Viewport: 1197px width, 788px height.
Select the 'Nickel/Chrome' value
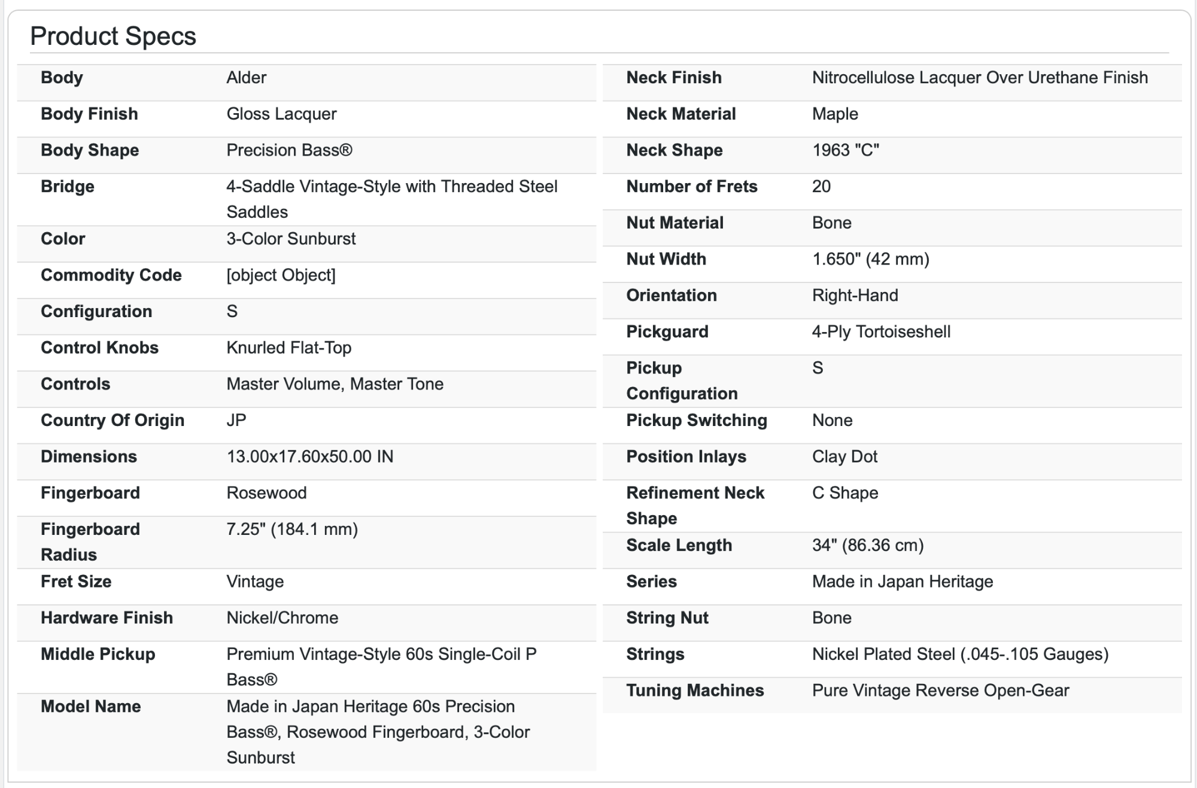tap(282, 618)
